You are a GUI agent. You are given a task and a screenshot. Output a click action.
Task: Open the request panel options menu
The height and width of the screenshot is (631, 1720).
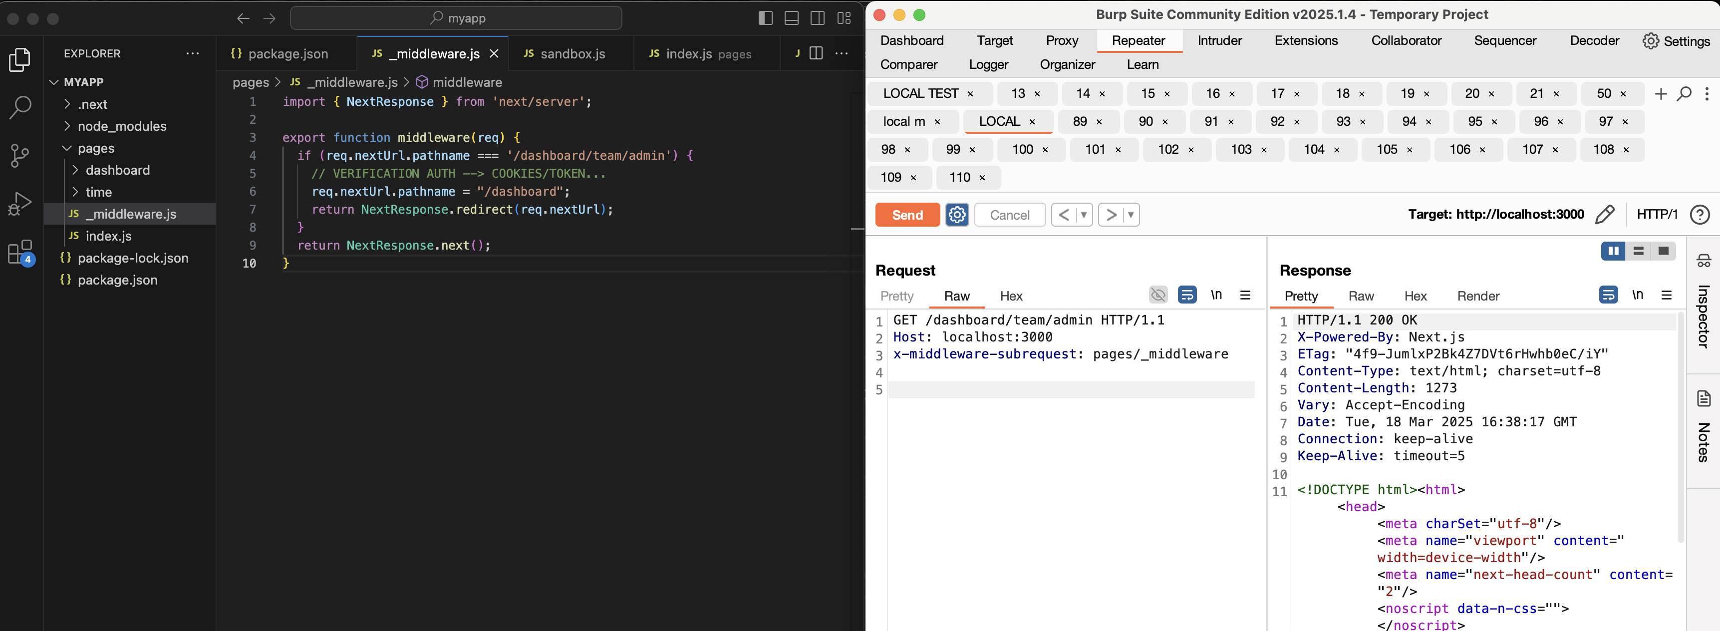click(x=1245, y=295)
